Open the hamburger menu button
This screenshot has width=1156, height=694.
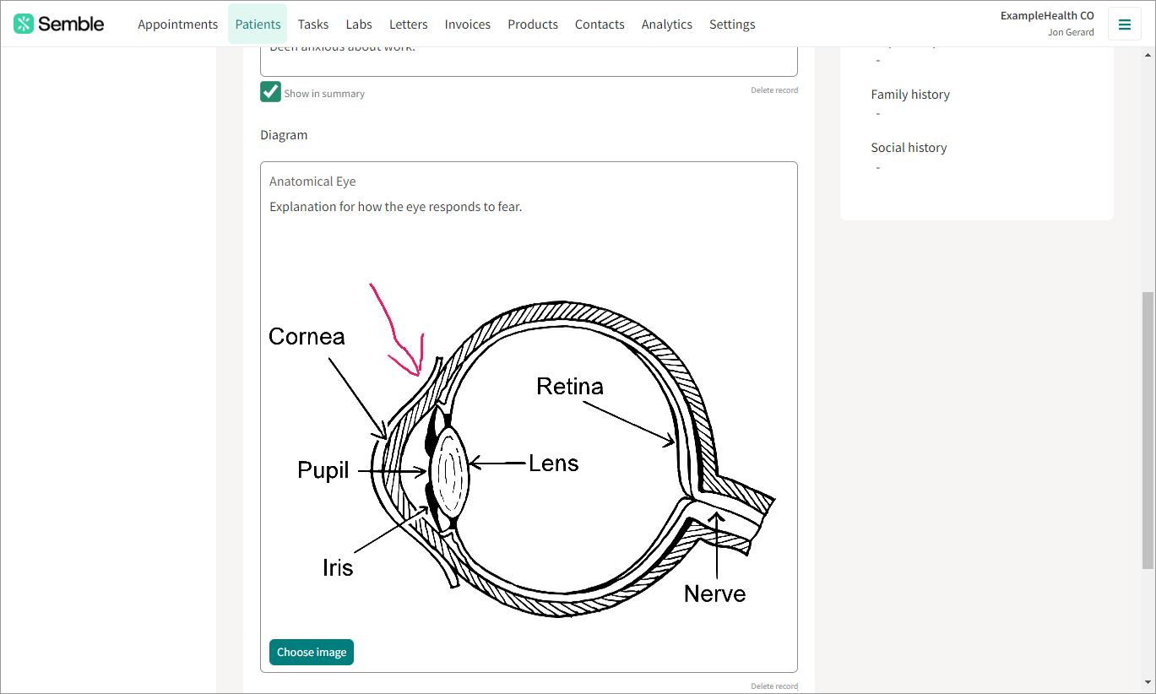[x=1124, y=24]
